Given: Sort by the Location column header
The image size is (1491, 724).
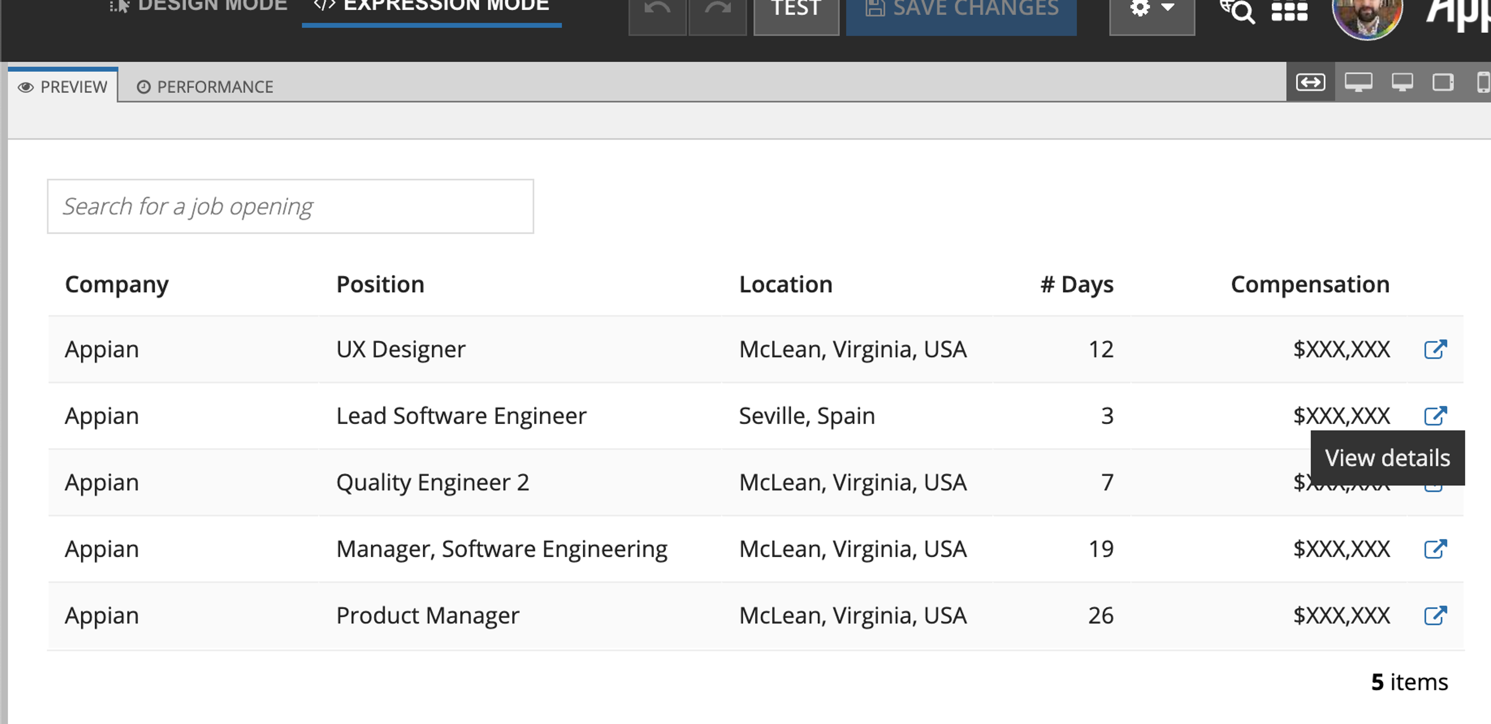Looking at the screenshot, I should coord(785,284).
